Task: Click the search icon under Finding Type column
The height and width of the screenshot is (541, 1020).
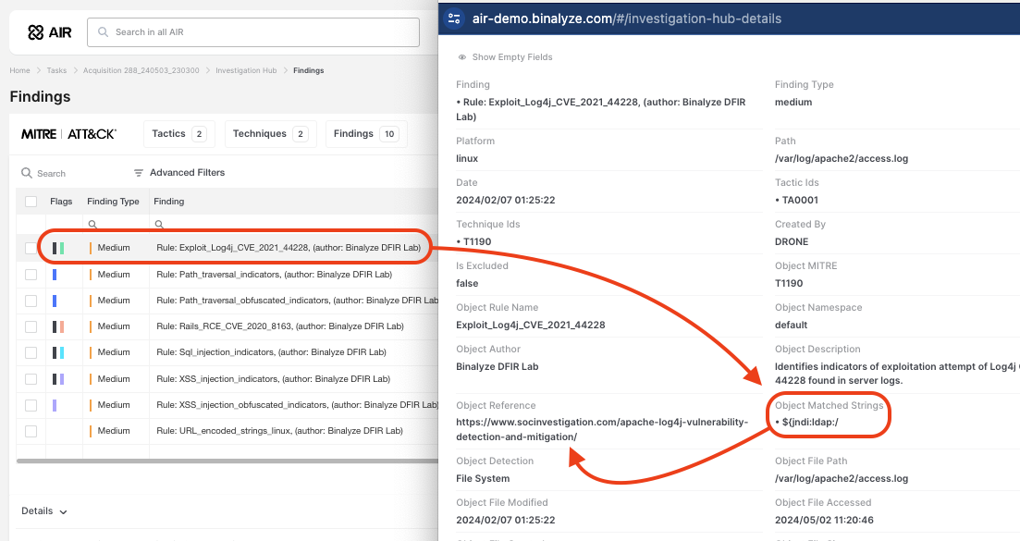Action: [92, 224]
